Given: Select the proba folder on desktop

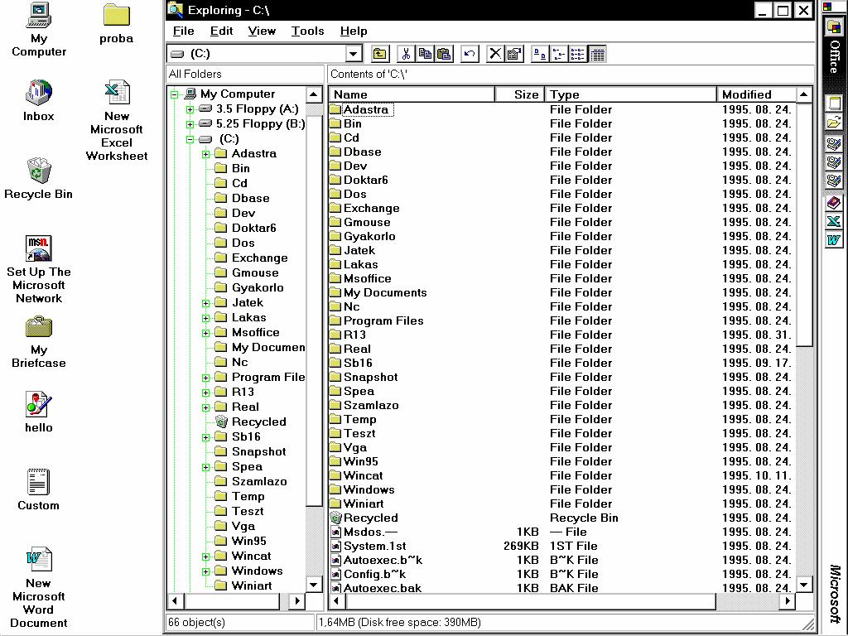Looking at the screenshot, I should click(116, 24).
